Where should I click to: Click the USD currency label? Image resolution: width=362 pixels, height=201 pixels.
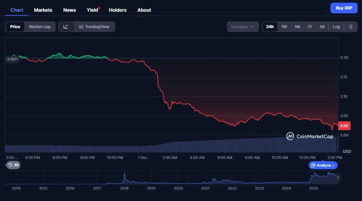tap(347, 151)
